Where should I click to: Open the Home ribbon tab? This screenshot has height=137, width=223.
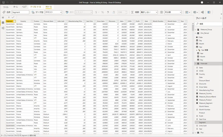pos(16,7)
